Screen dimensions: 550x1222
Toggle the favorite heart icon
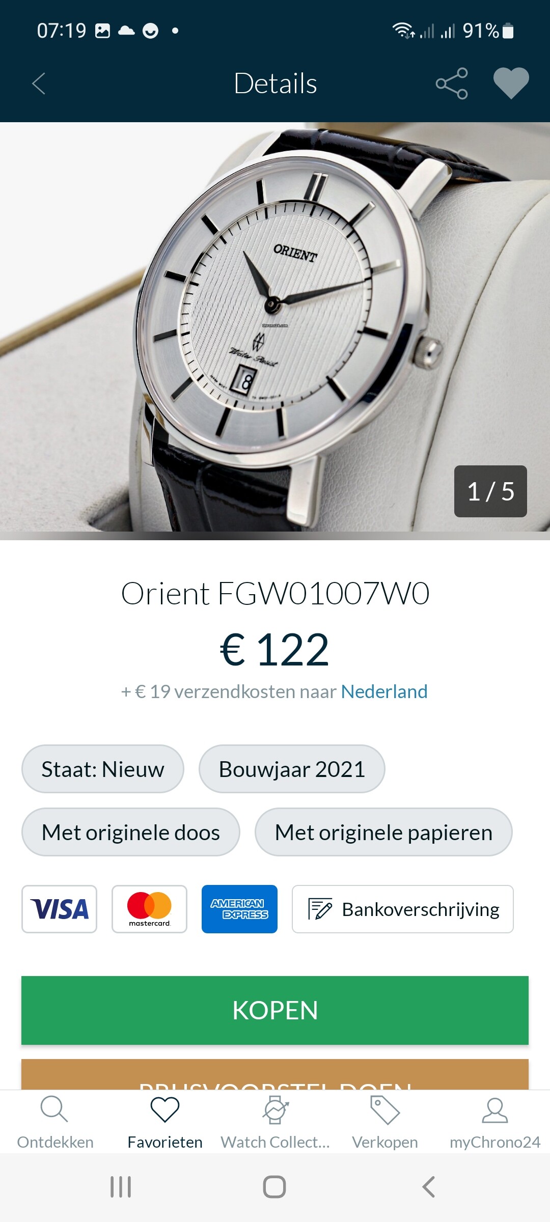pos(511,84)
